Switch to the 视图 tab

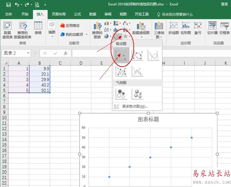coord(123,14)
